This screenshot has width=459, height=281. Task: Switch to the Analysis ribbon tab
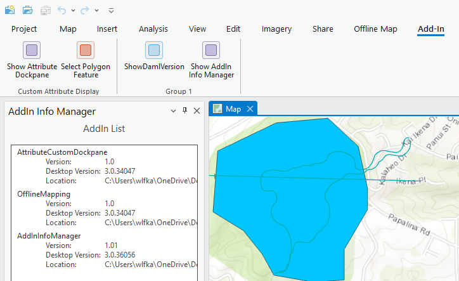point(153,29)
